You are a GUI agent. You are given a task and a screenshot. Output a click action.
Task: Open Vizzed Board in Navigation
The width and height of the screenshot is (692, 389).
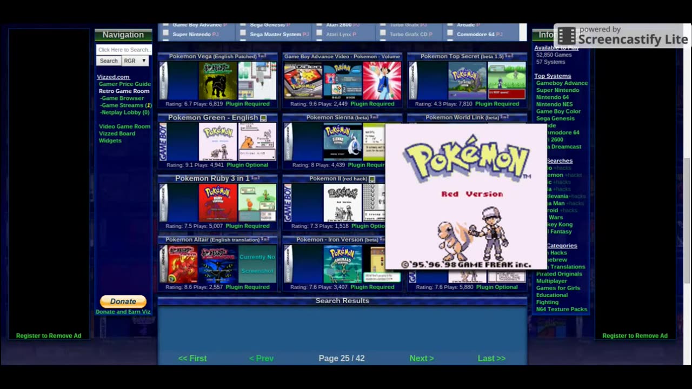(x=117, y=133)
